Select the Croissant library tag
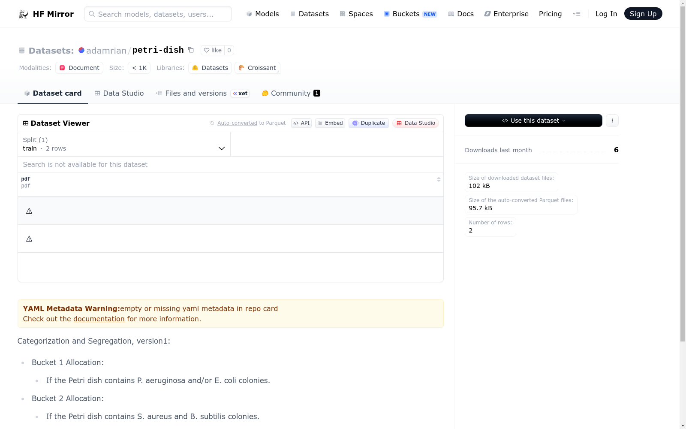The image size is (686, 429). click(x=257, y=68)
